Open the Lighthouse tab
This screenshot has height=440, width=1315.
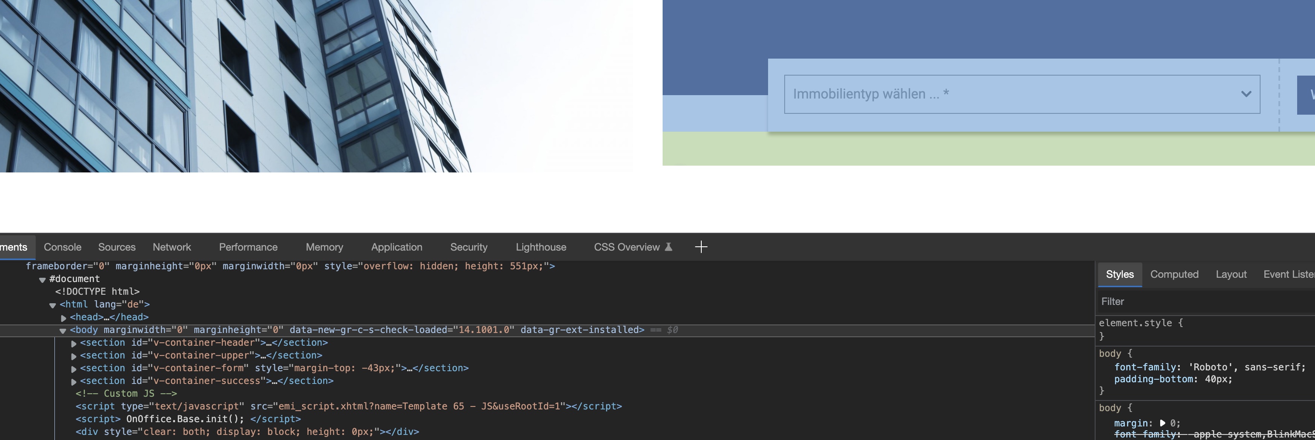coord(541,247)
